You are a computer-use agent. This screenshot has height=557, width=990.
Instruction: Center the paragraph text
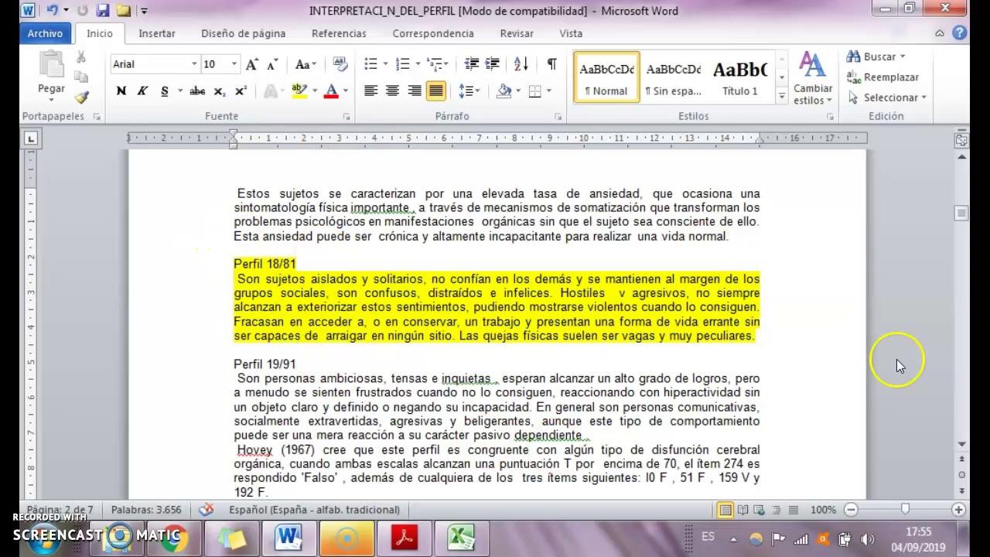392,91
